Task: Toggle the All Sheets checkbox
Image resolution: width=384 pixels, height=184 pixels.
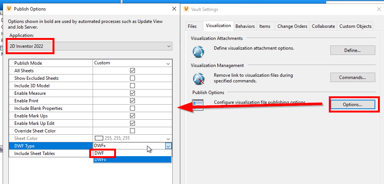Action: pos(133,71)
